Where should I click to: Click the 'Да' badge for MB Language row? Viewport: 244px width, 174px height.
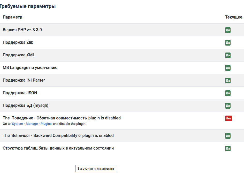pos(228,68)
